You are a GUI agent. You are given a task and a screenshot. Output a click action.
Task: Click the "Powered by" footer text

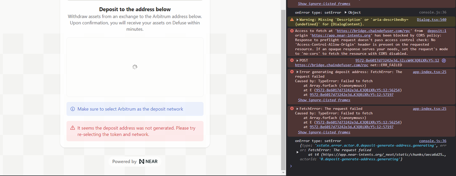pos(124,162)
